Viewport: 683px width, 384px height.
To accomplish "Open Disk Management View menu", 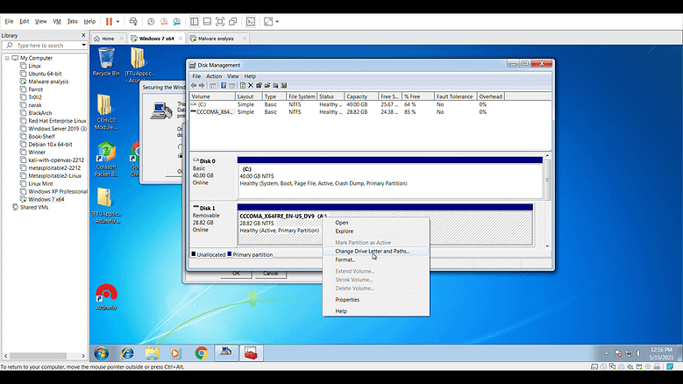I will tap(232, 76).
